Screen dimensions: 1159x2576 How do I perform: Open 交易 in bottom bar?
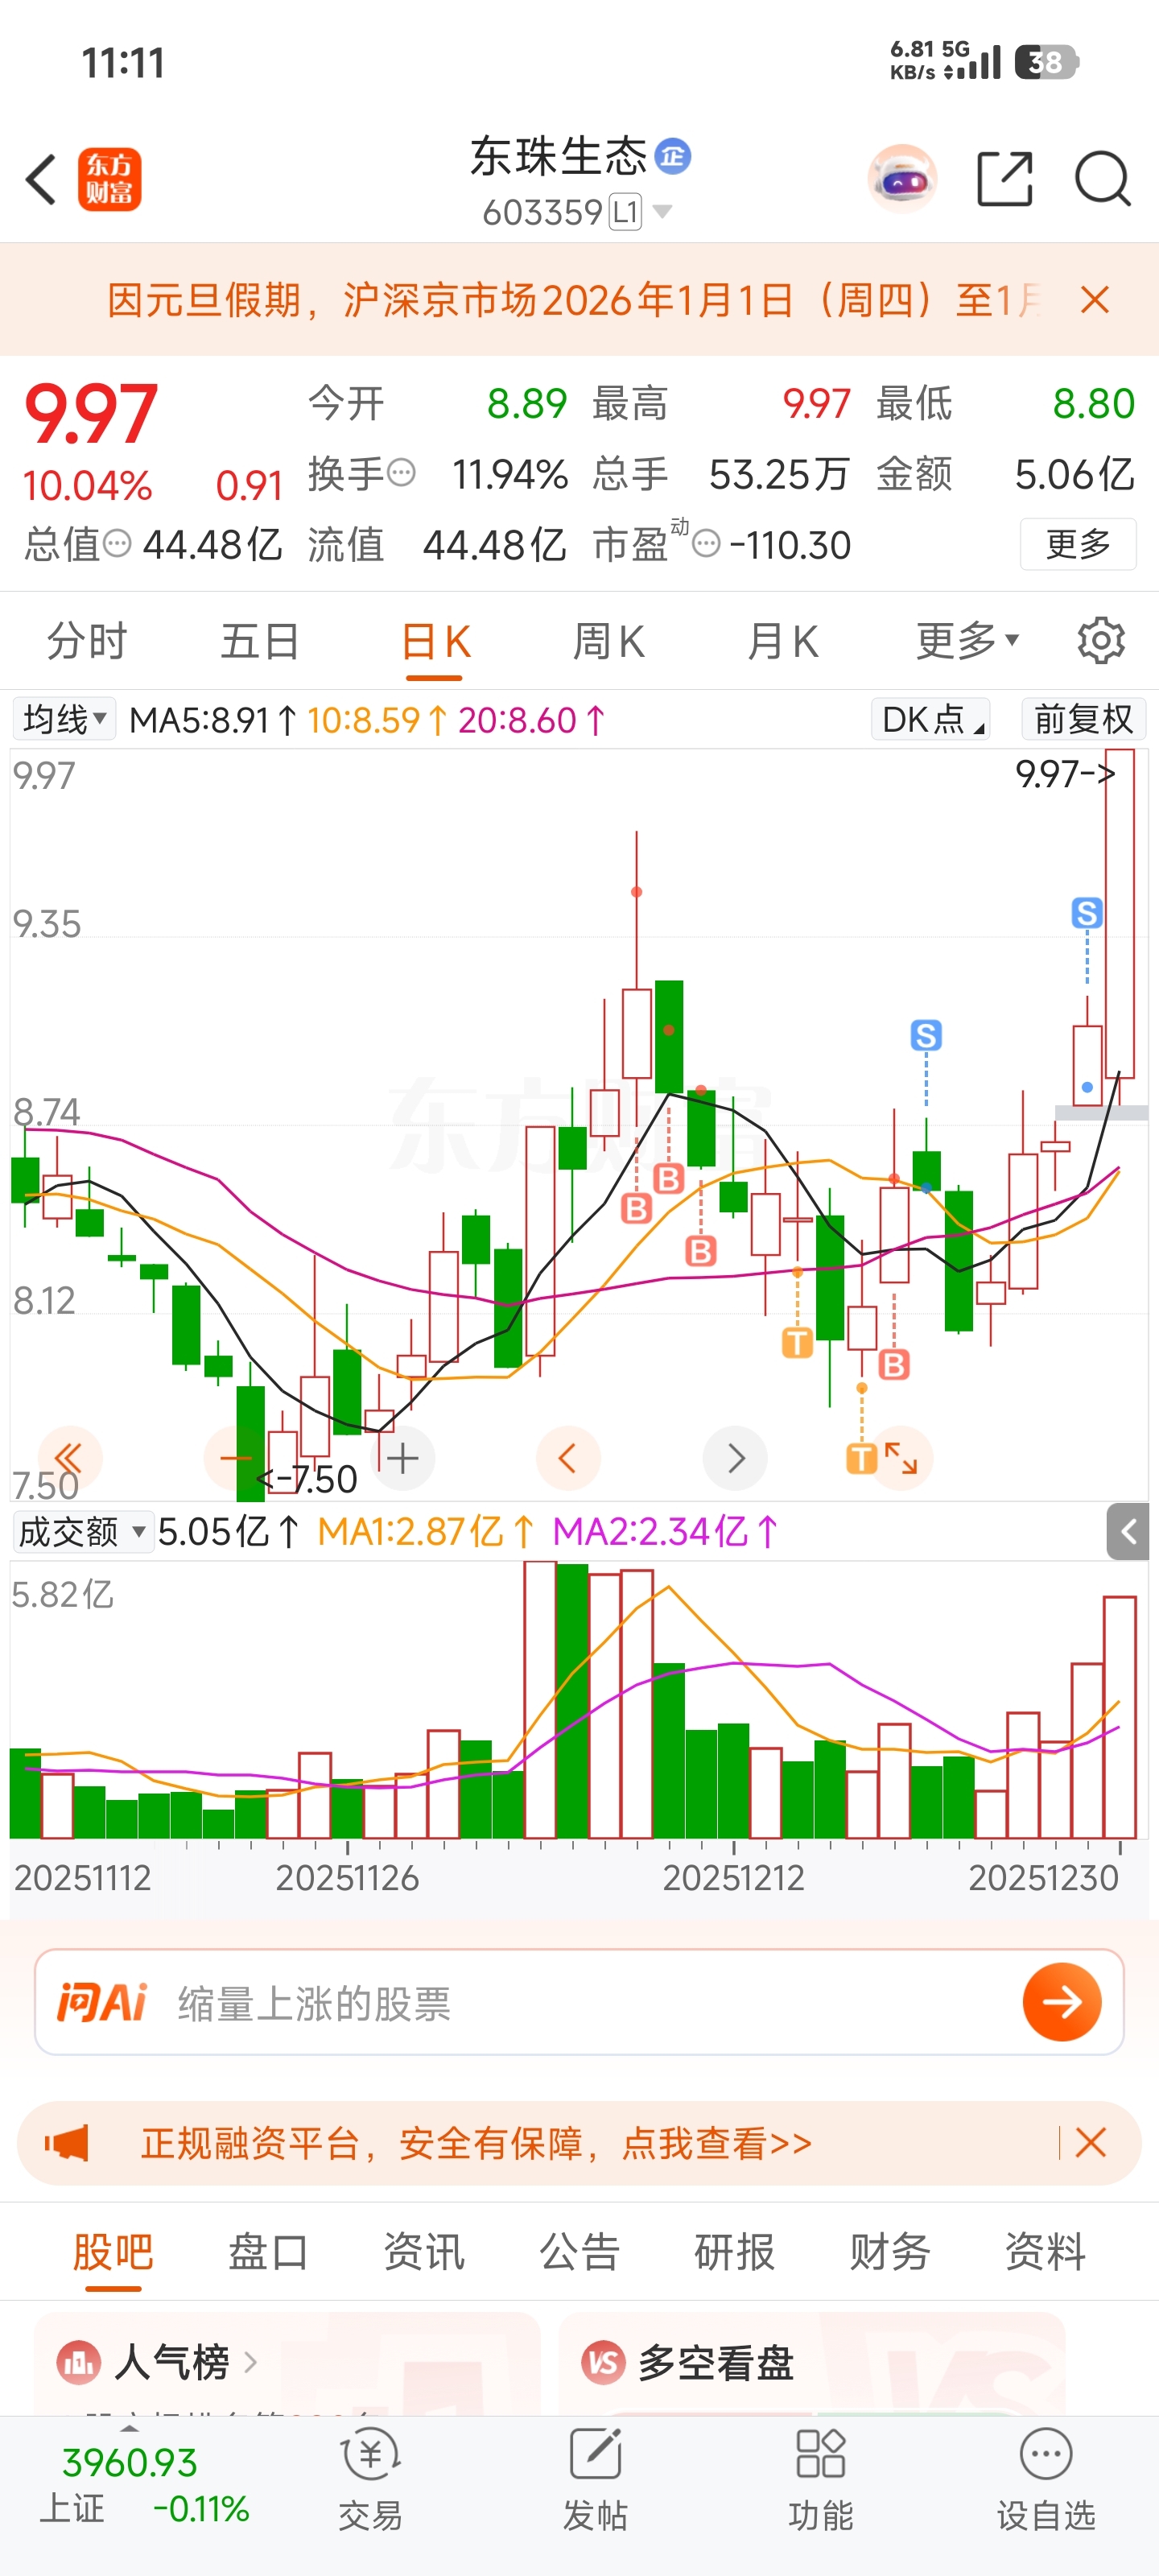370,2482
